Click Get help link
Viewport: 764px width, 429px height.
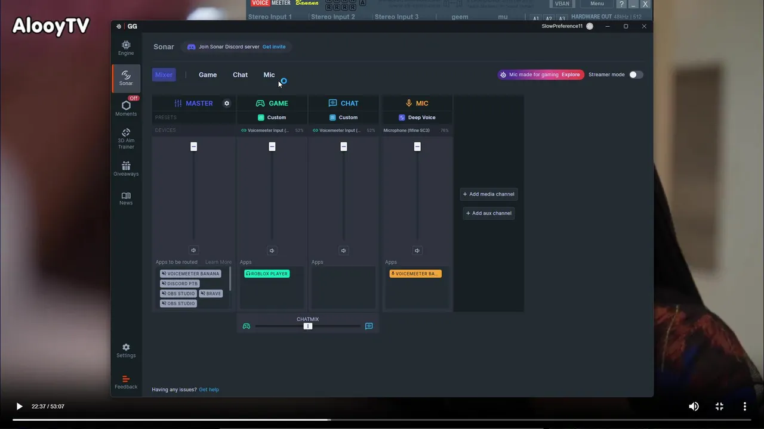click(x=209, y=390)
